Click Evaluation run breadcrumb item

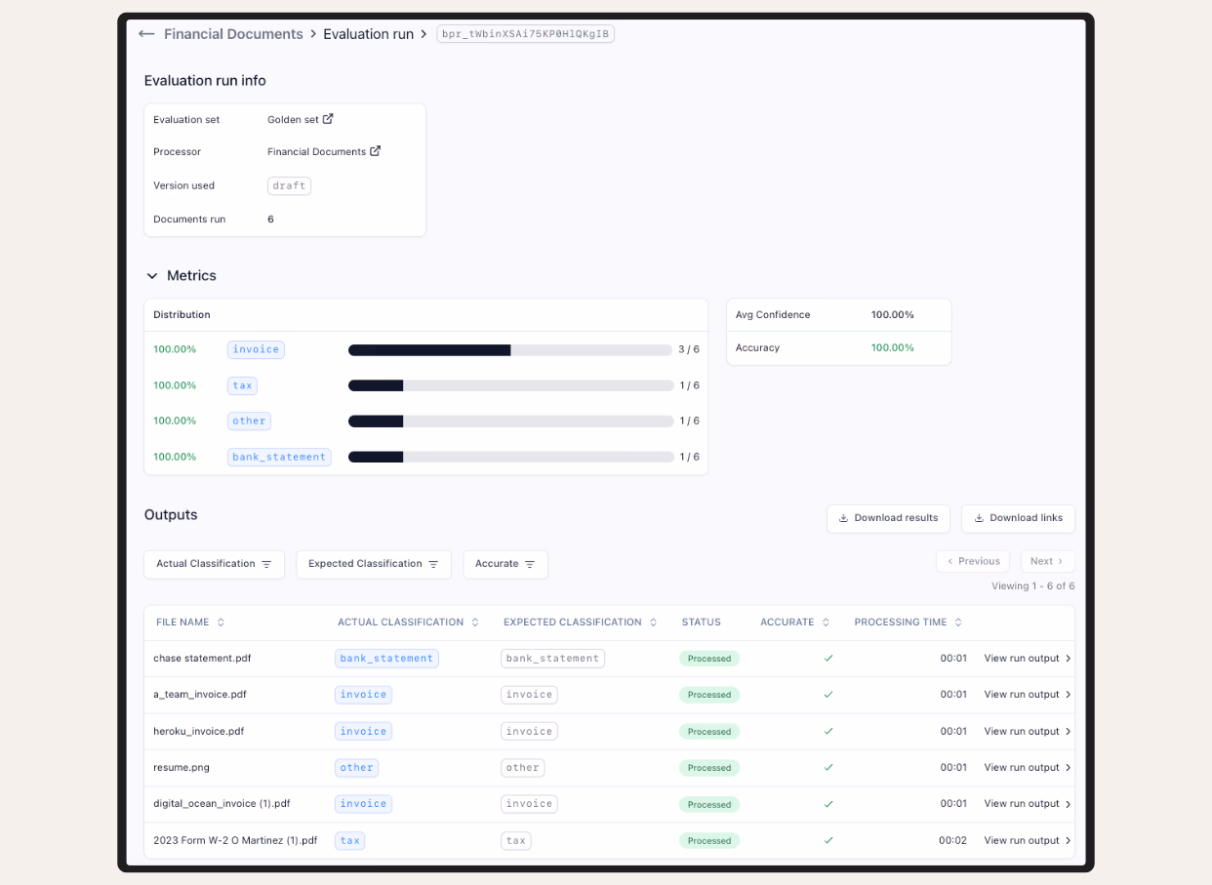tap(368, 34)
